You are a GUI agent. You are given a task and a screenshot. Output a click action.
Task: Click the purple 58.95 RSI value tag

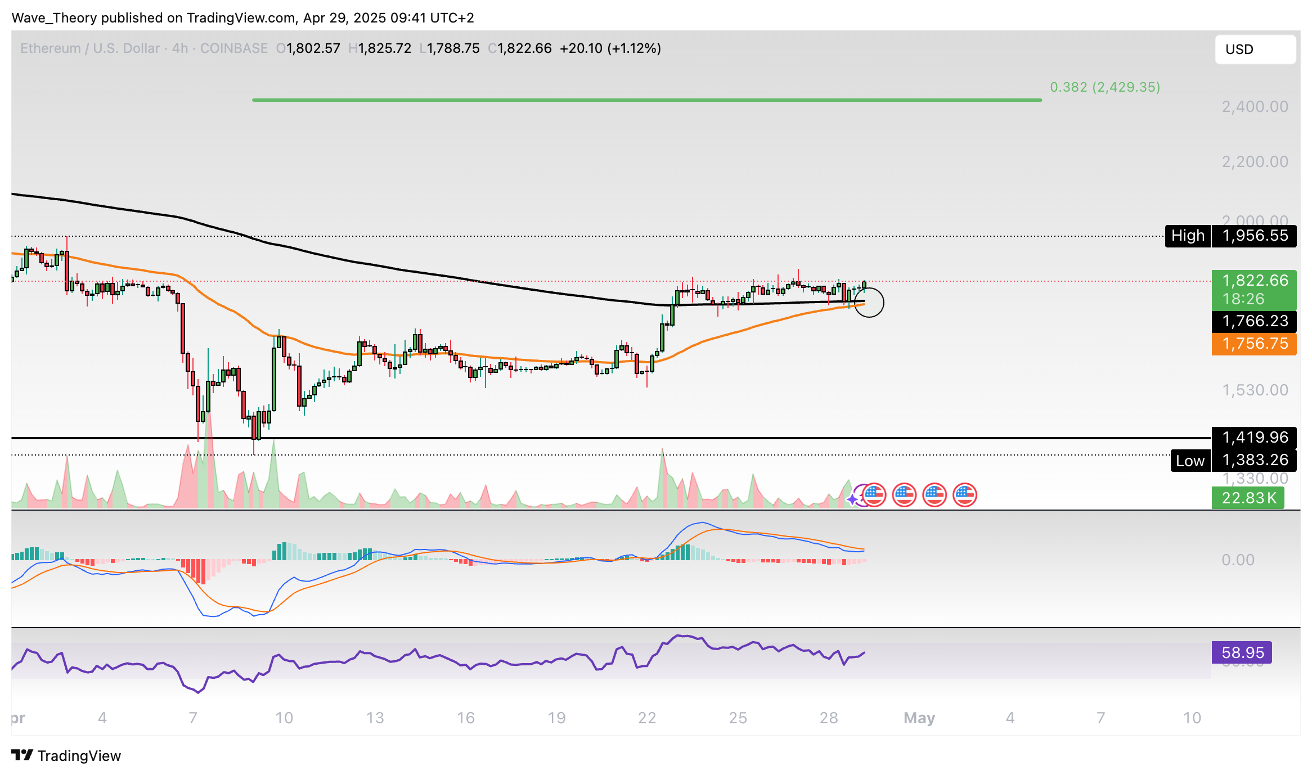coord(1242,652)
